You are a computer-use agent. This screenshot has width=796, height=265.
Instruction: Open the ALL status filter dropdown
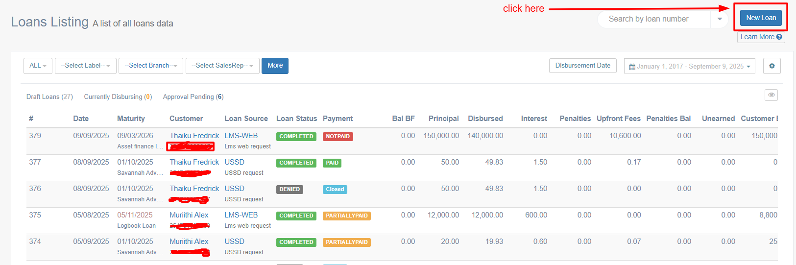[38, 66]
